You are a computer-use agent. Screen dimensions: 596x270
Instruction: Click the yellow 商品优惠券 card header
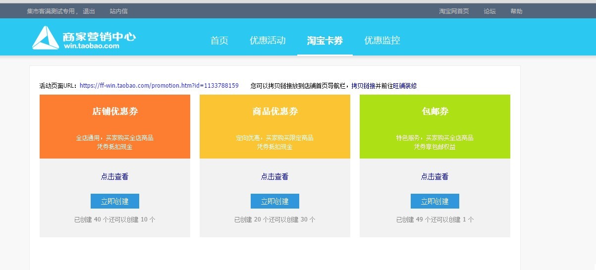(275, 126)
